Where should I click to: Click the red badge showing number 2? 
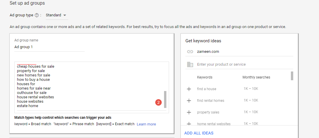[158, 102]
